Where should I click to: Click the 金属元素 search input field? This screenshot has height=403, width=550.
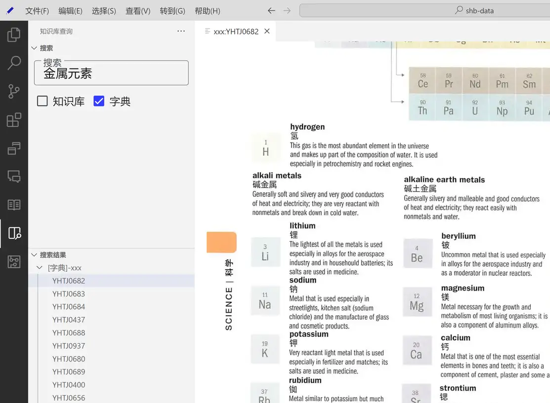point(111,73)
